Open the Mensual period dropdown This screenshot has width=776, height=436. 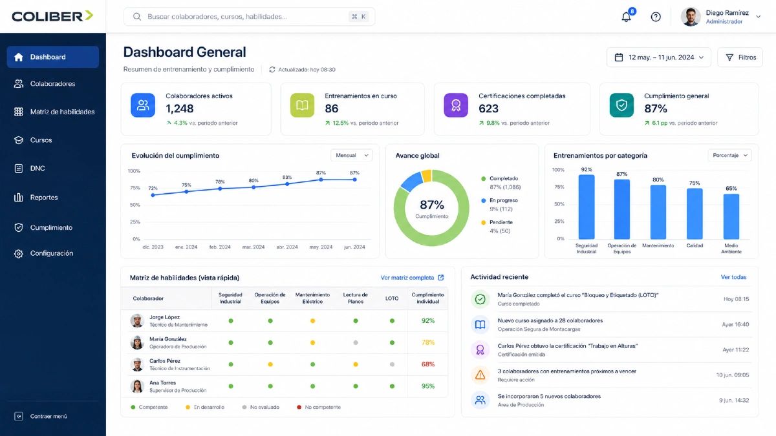point(352,156)
